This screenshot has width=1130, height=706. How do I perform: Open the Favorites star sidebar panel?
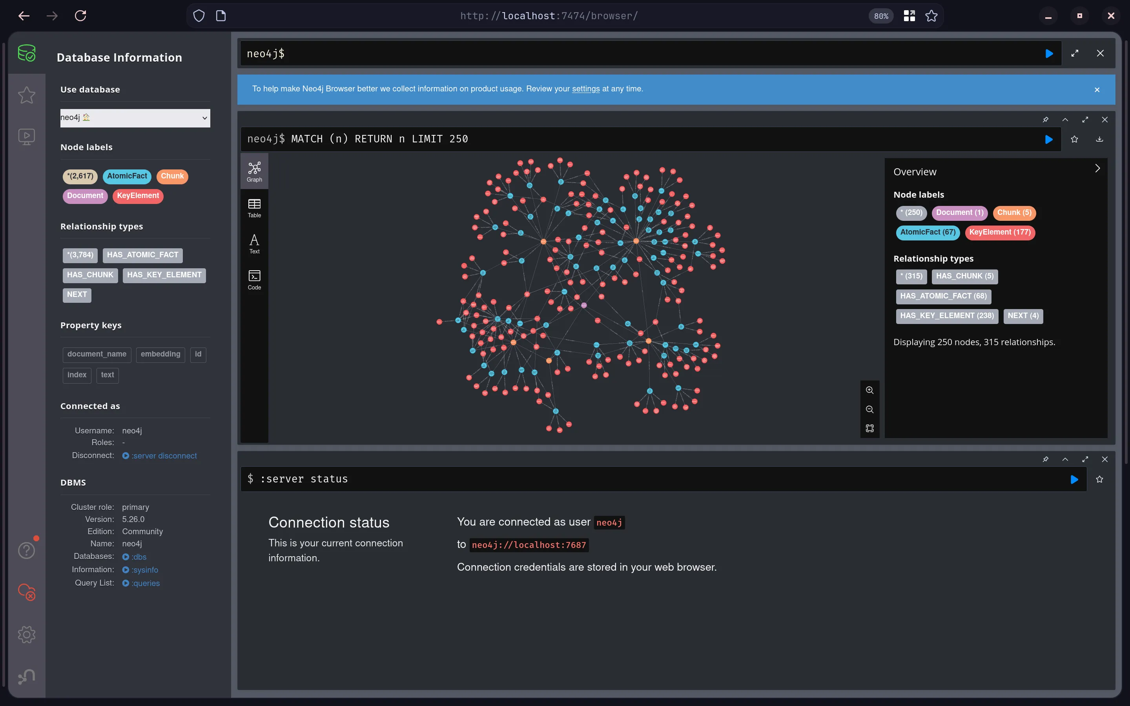click(27, 95)
